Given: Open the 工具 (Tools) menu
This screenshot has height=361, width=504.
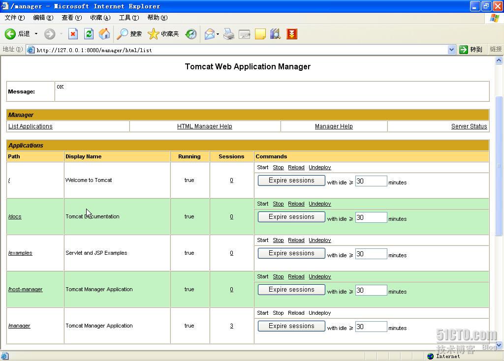Looking at the screenshot, I should pos(129,18).
